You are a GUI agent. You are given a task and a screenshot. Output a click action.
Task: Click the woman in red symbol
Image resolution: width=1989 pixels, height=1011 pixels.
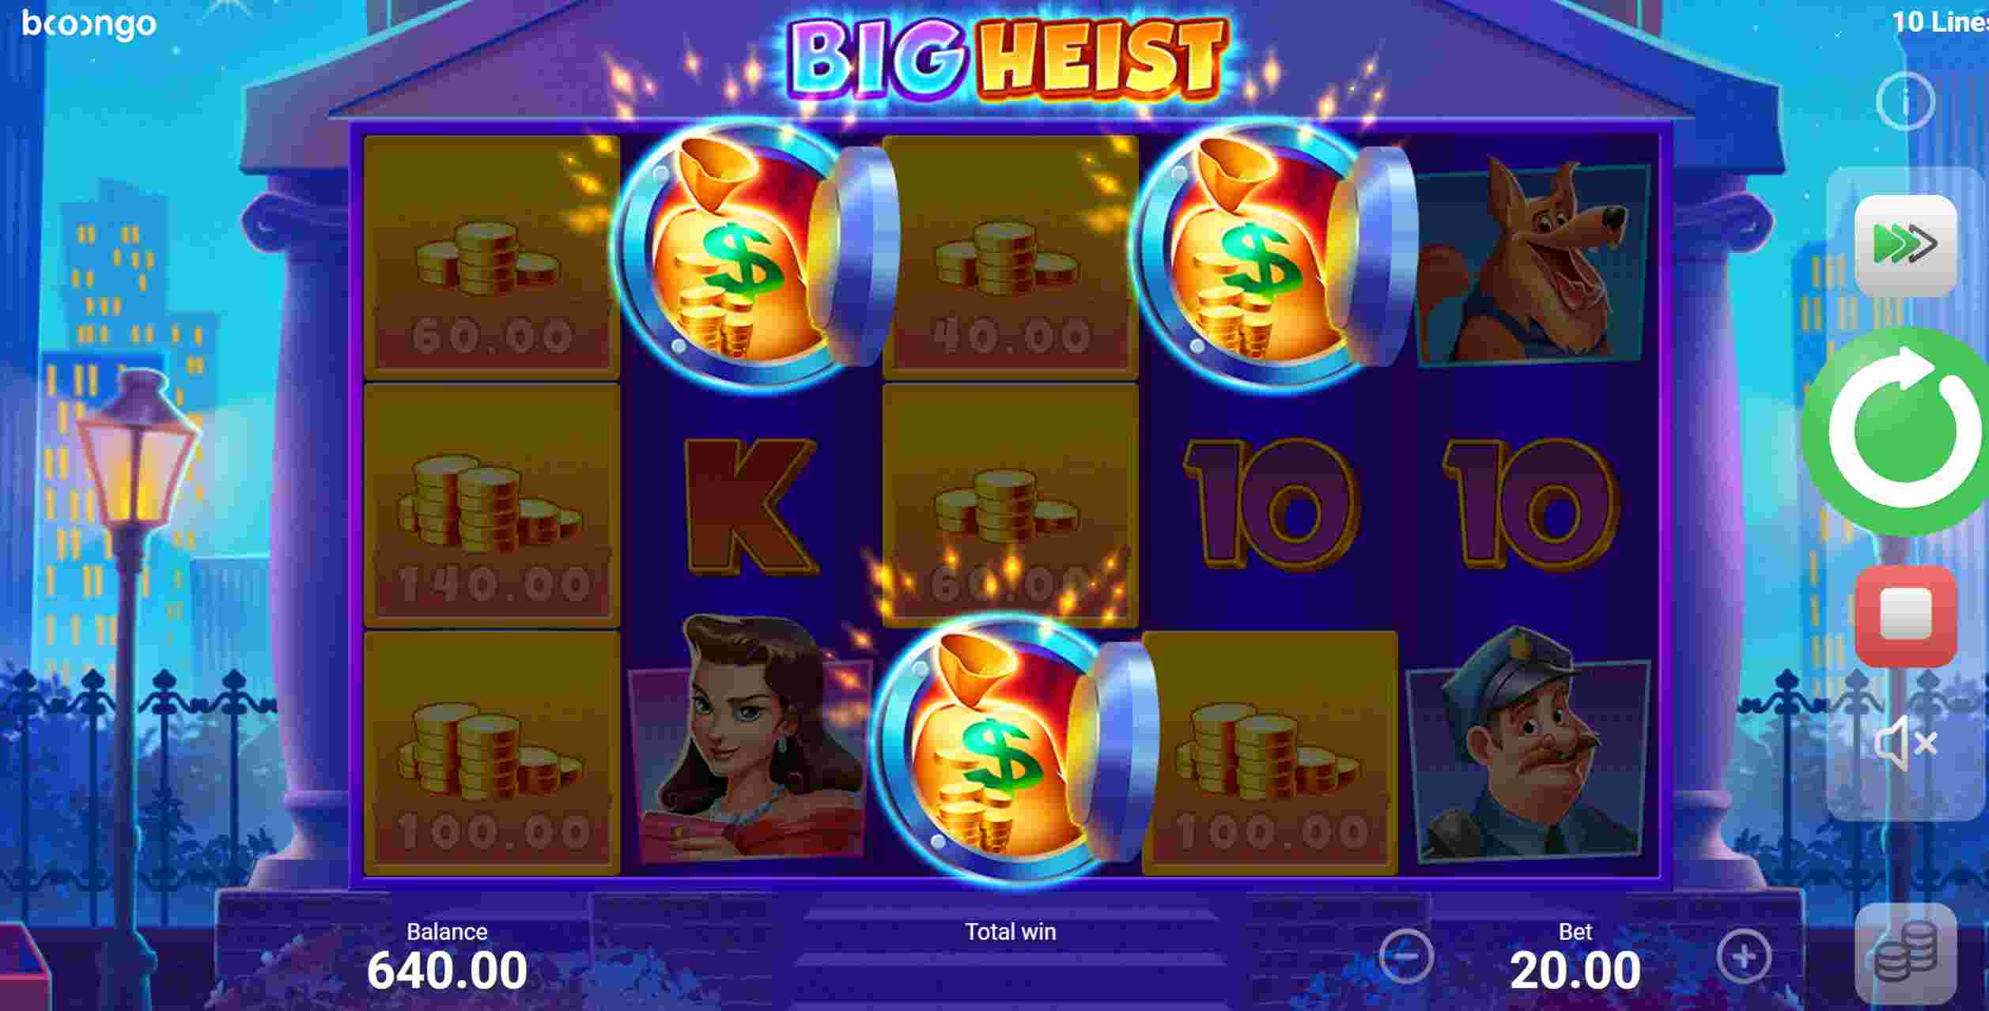pyautogui.click(x=747, y=740)
